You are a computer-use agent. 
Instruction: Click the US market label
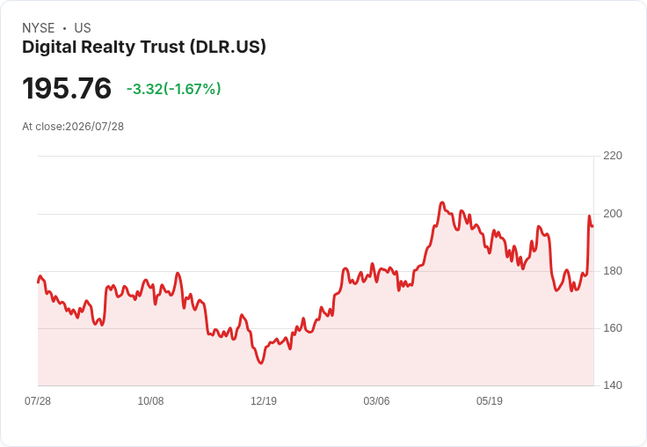tap(83, 28)
